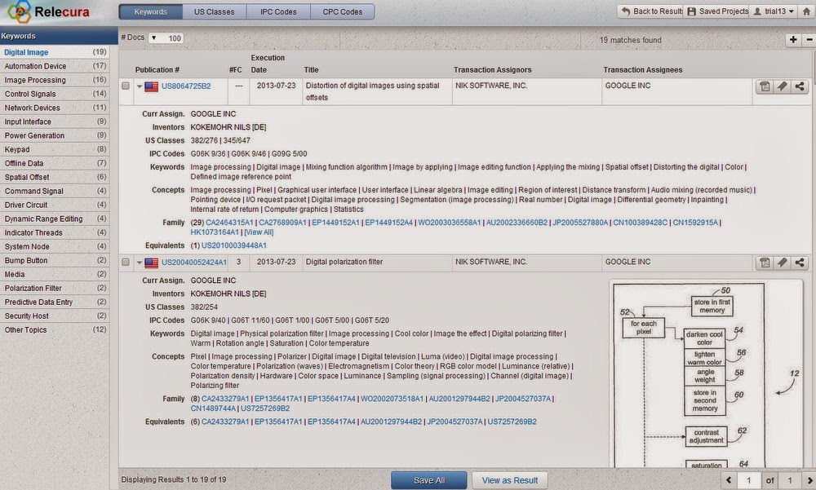Filter by Image Processing keyword
The width and height of the screenshot is (816, 490).
(x=55, y=80)
